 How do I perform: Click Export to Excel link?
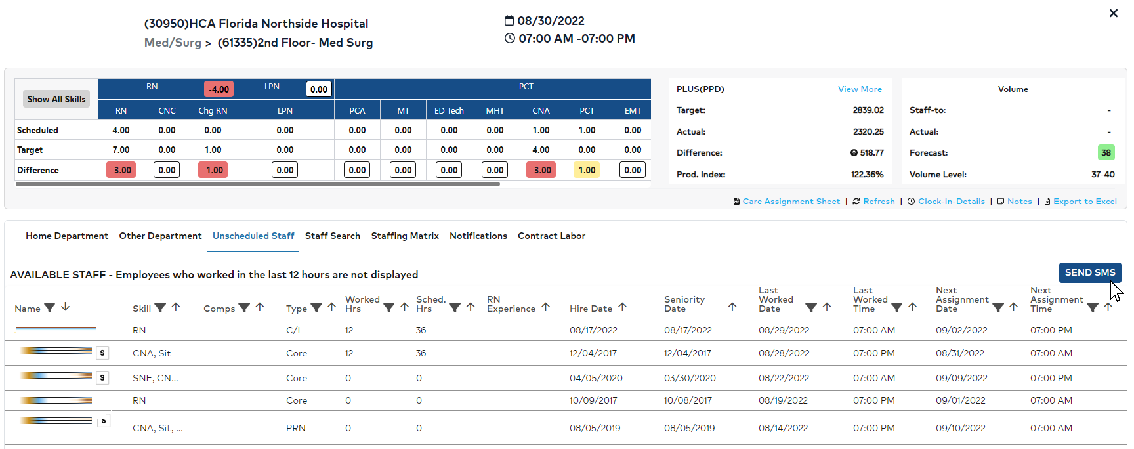(1085, 202)
